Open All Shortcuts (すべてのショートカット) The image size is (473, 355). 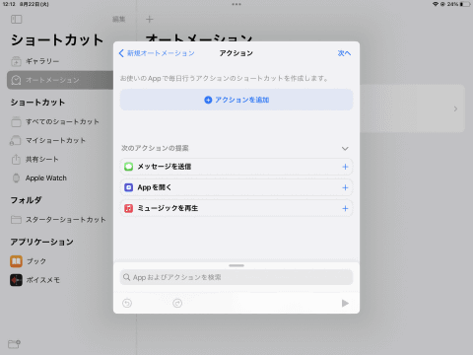[55, 122]
